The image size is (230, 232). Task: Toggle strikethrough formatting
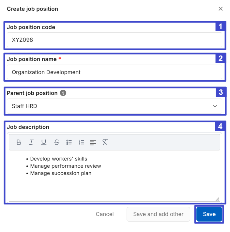point(57,142)
